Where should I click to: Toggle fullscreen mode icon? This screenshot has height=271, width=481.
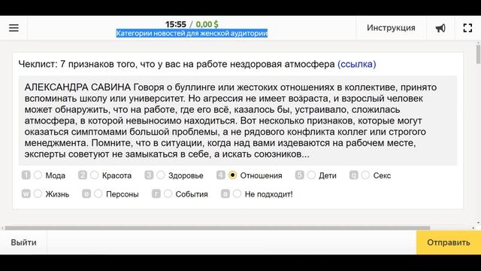tap(467, 28)
